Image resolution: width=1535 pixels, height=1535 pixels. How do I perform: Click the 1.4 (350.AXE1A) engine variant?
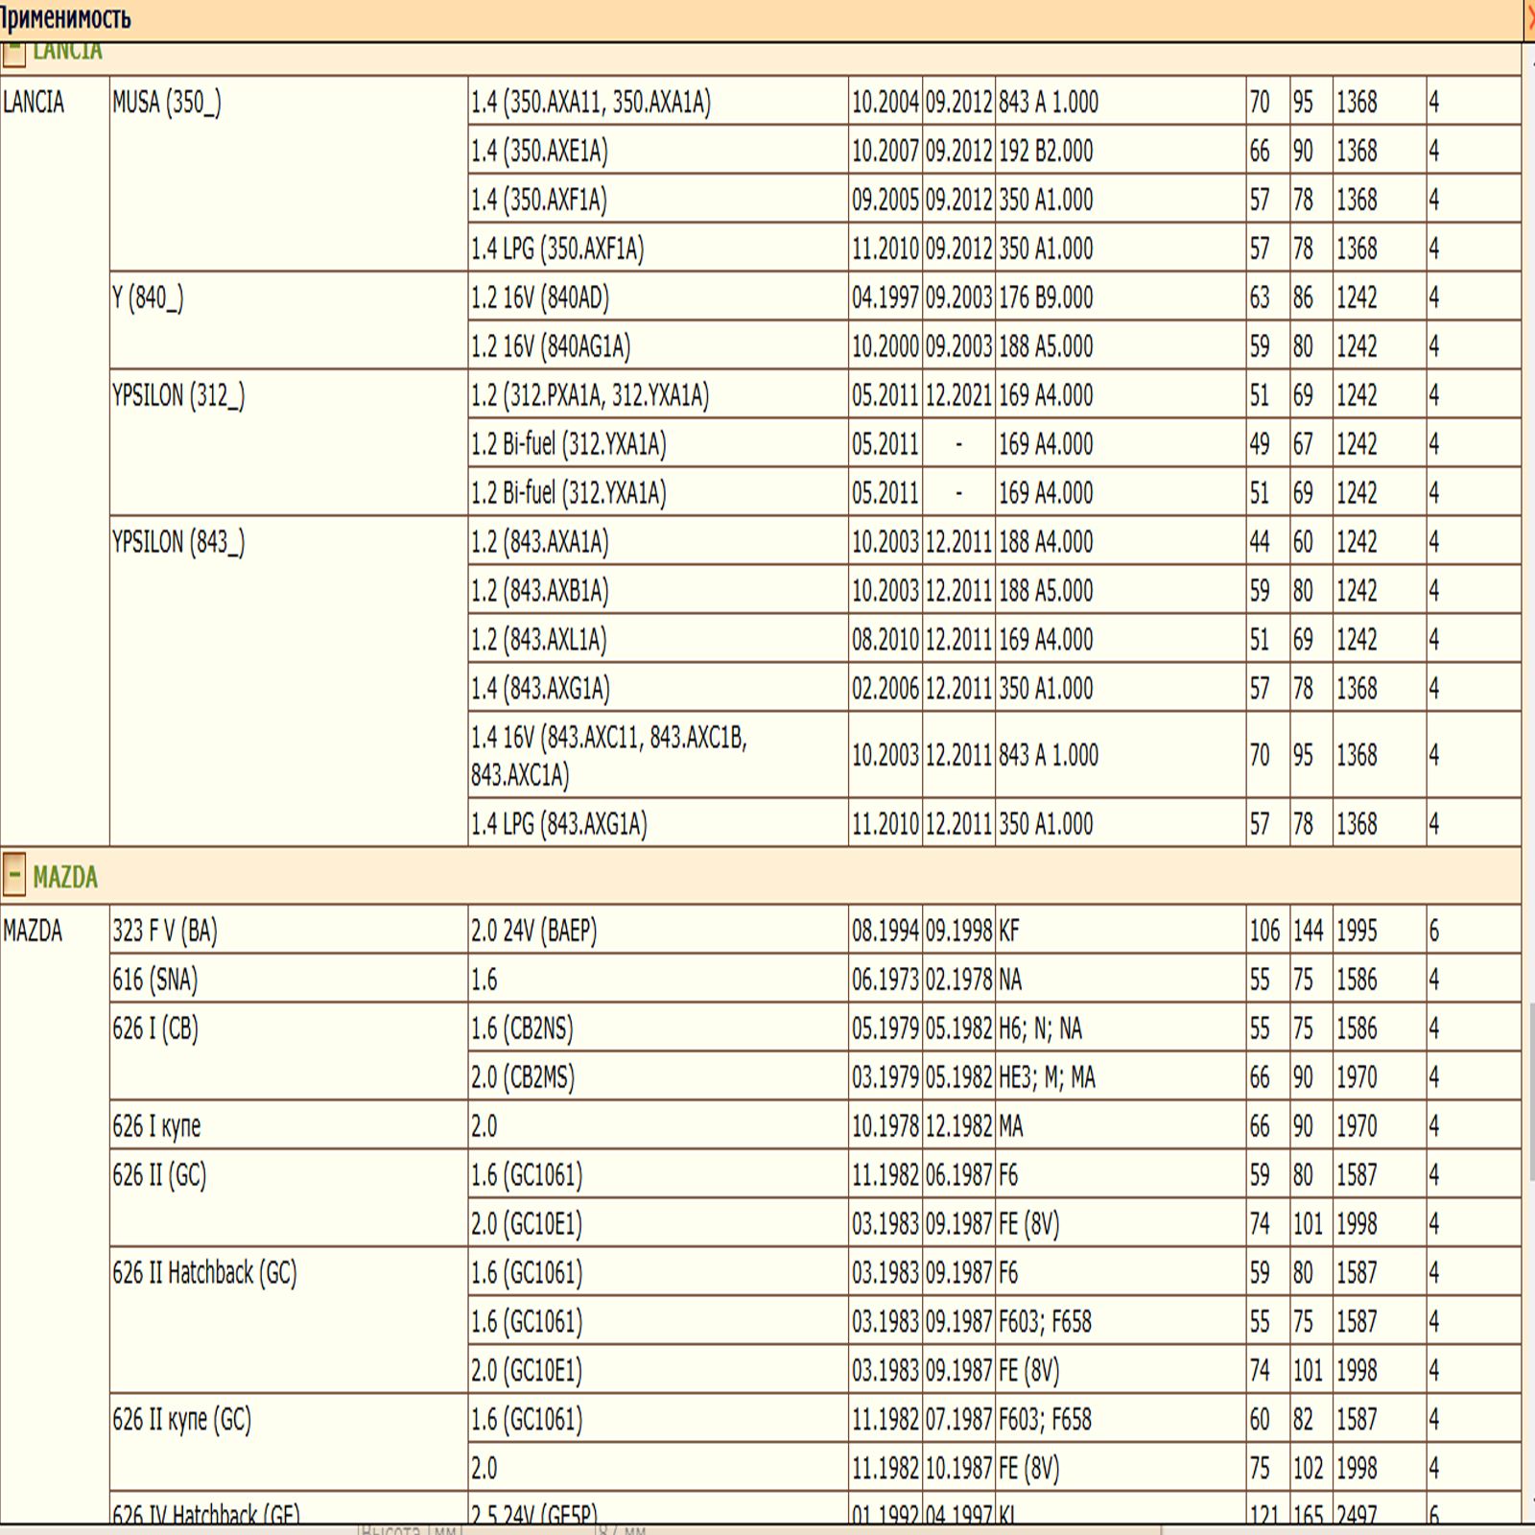point(539,152)
